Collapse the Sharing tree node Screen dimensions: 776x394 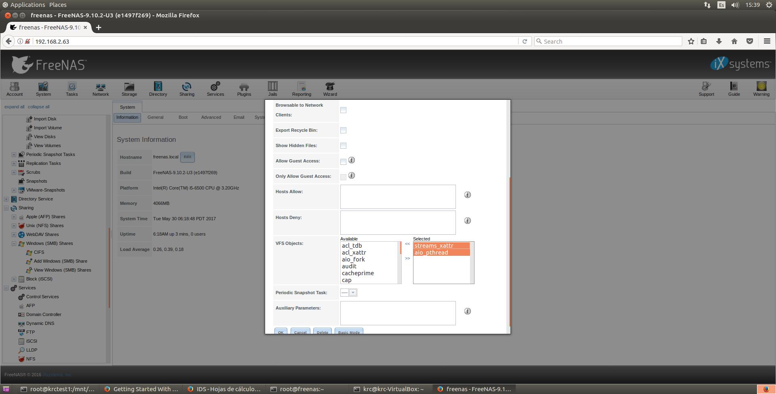(6, 208)
